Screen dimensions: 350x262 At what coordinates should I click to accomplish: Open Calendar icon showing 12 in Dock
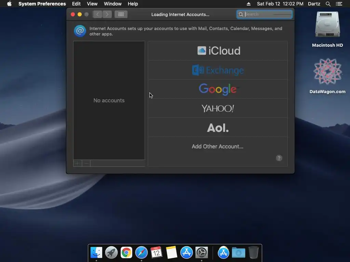[x=156, y=252]
